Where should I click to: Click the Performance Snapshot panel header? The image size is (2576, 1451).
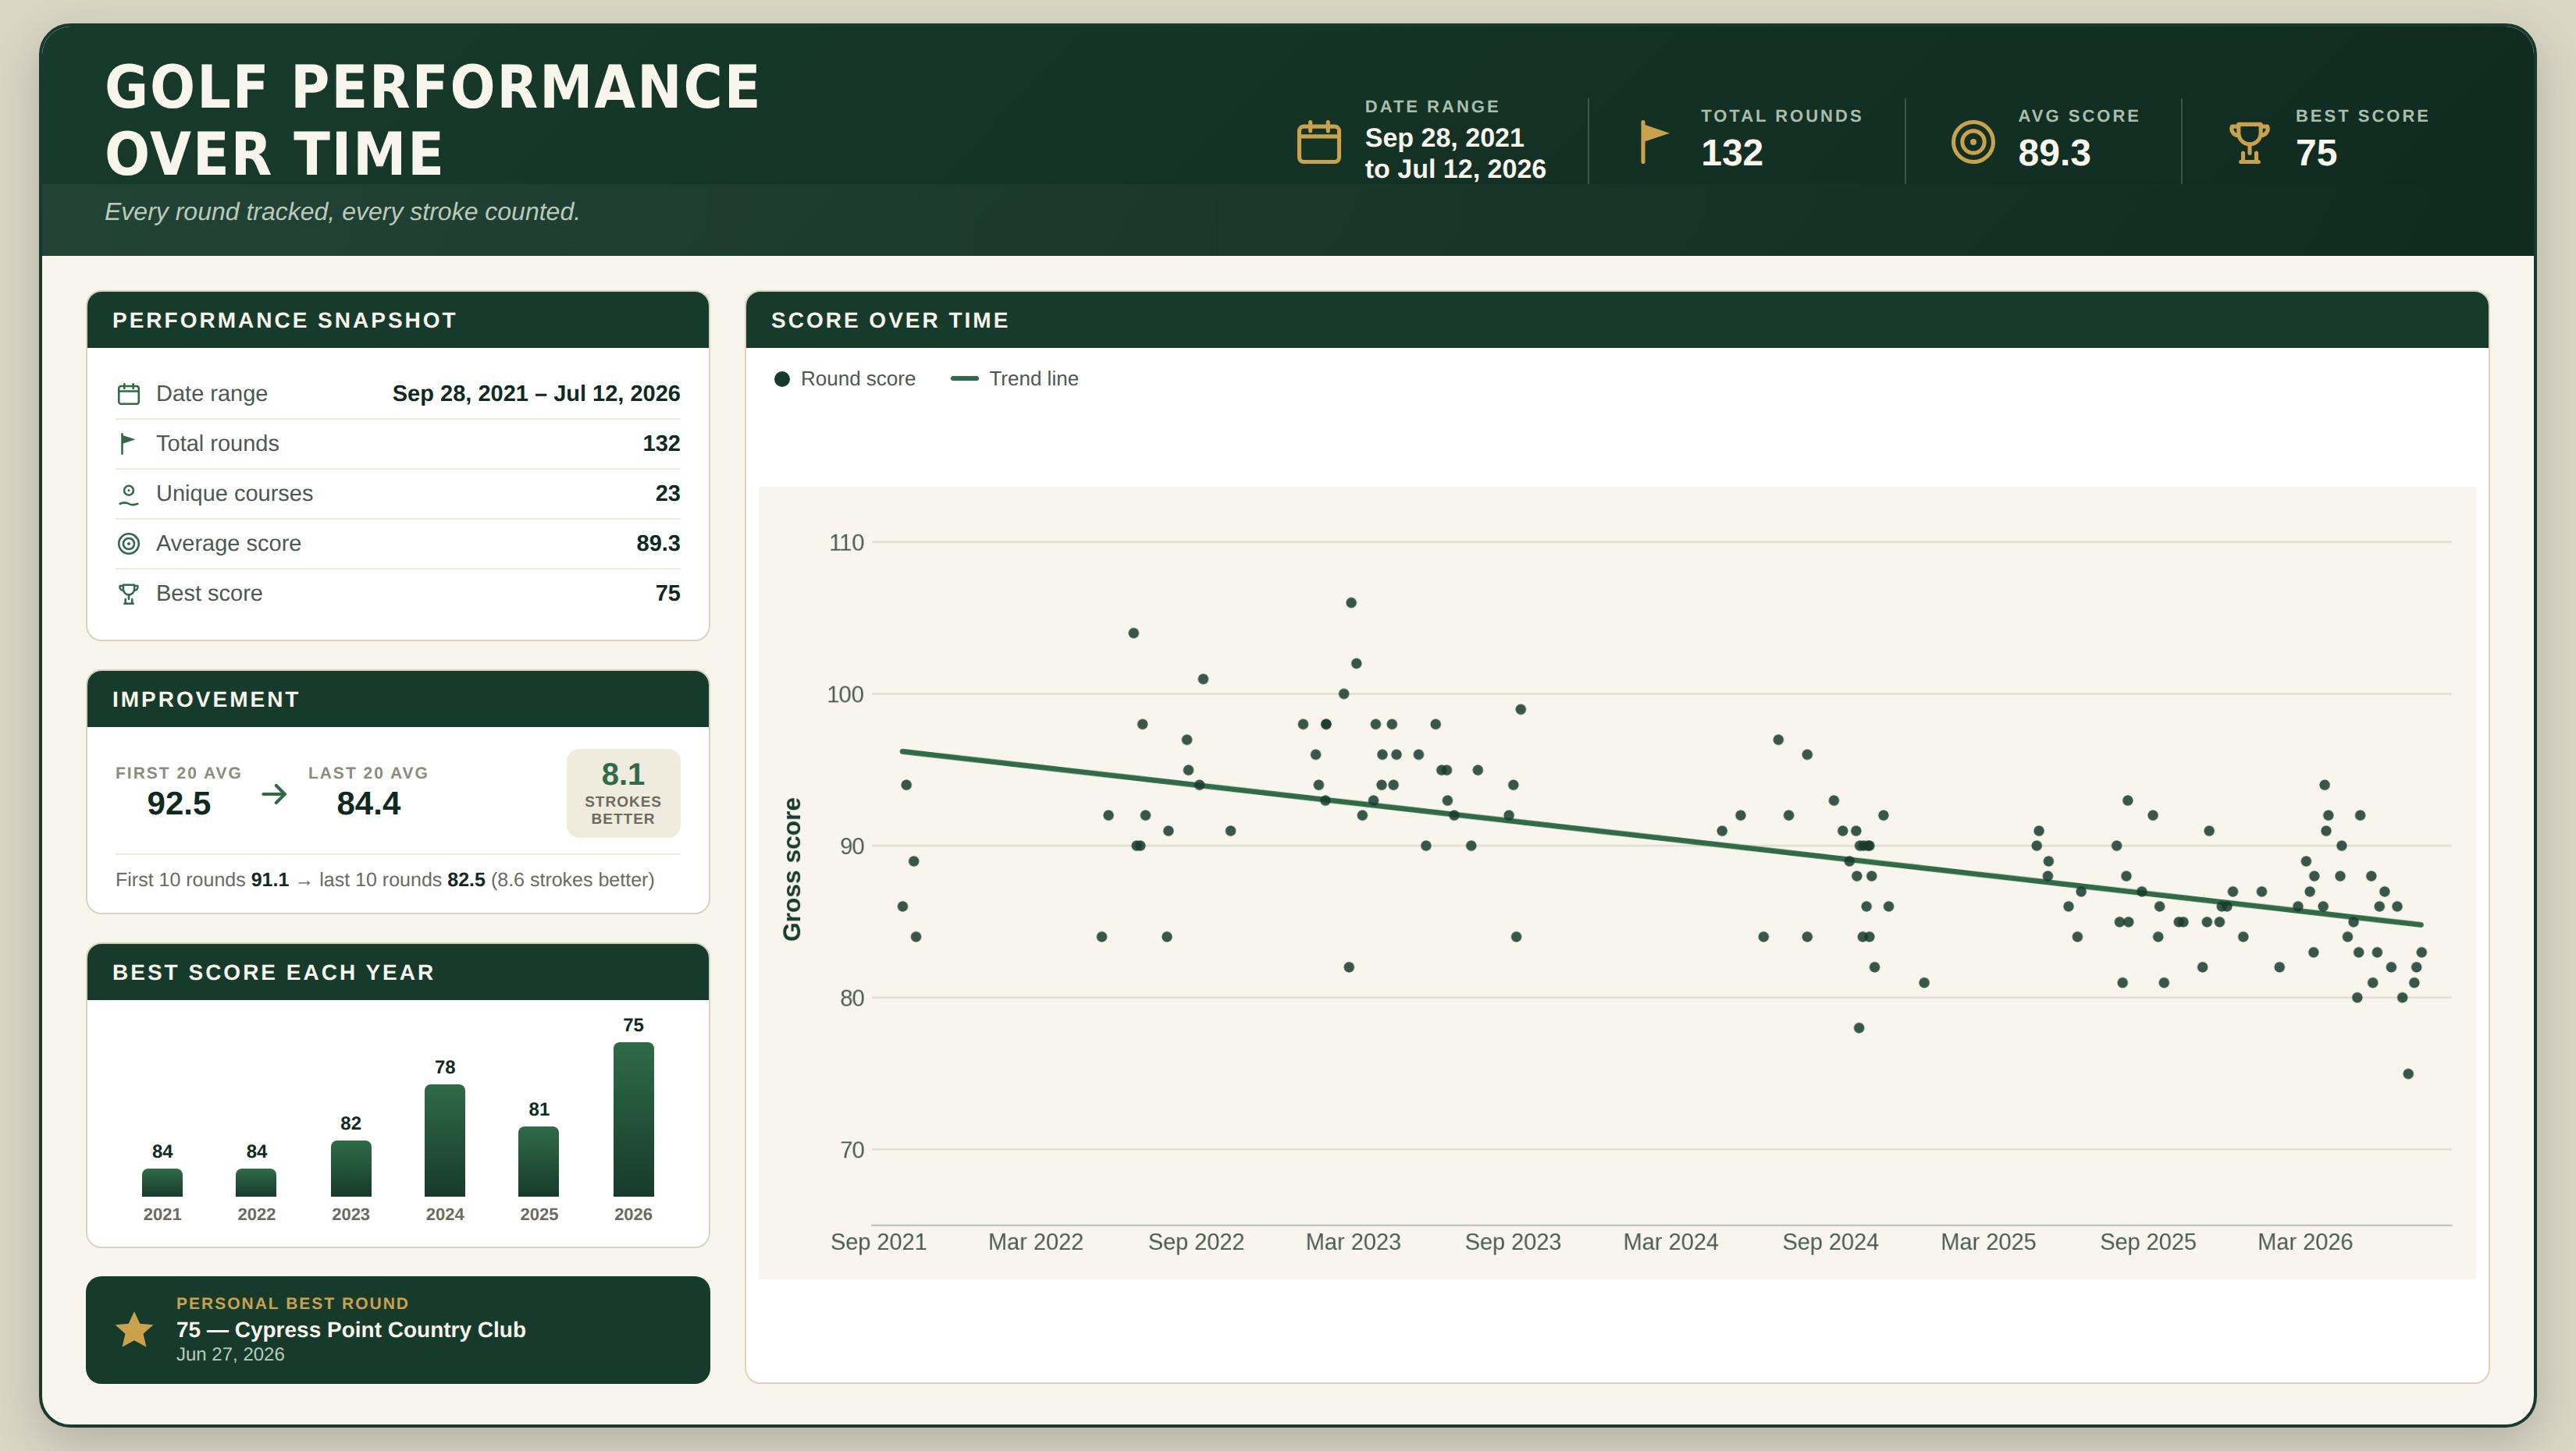pyautogui.click(x=398, y=320)
